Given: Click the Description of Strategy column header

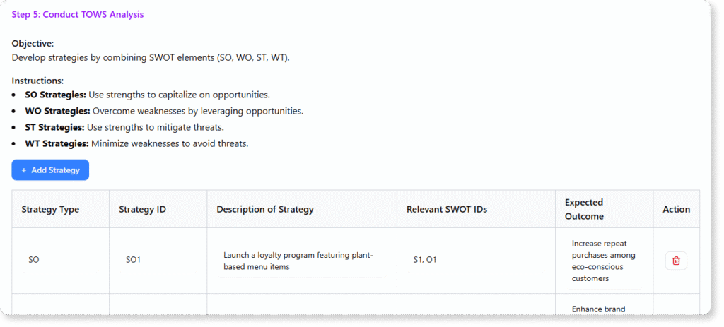Looking at the screenshot, I should point(265,209).
